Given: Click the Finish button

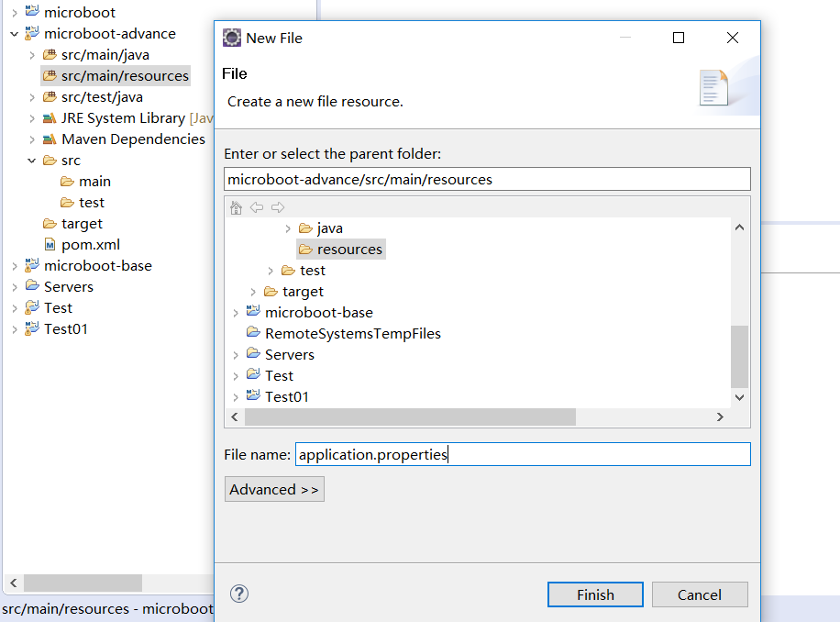Looking at the screenshot, I should click(x=595, y=594).
